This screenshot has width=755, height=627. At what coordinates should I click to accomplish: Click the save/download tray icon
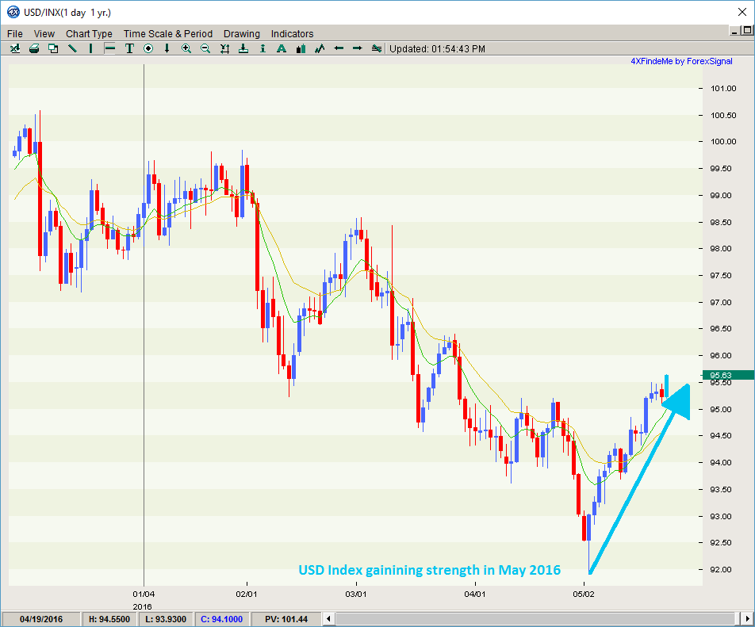coord(243,48)
